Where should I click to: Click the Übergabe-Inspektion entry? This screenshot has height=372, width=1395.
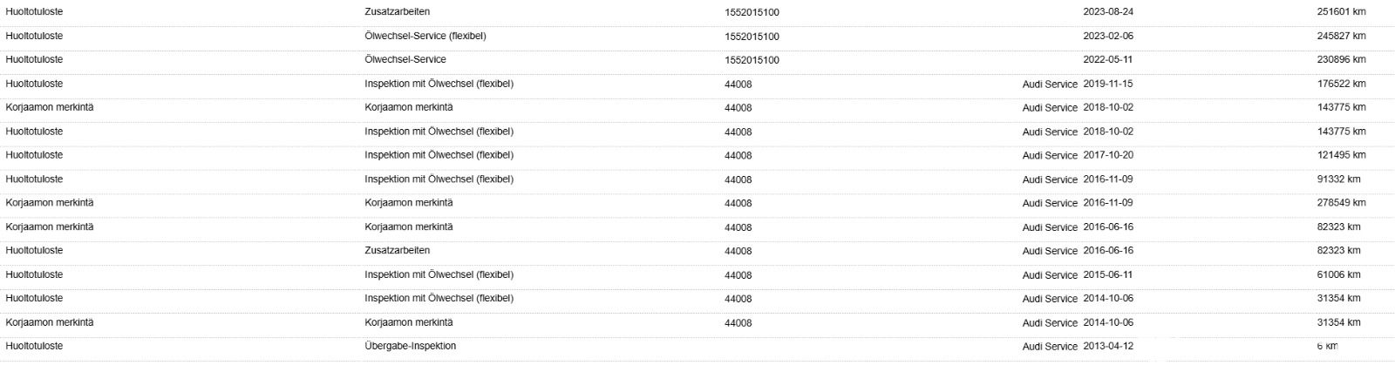[410, 346]
